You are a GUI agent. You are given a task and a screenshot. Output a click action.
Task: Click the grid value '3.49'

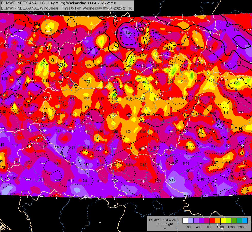tap(86, 164)
